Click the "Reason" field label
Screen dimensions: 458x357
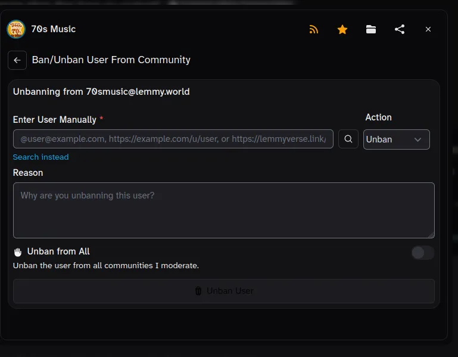(x=28, y=173)
